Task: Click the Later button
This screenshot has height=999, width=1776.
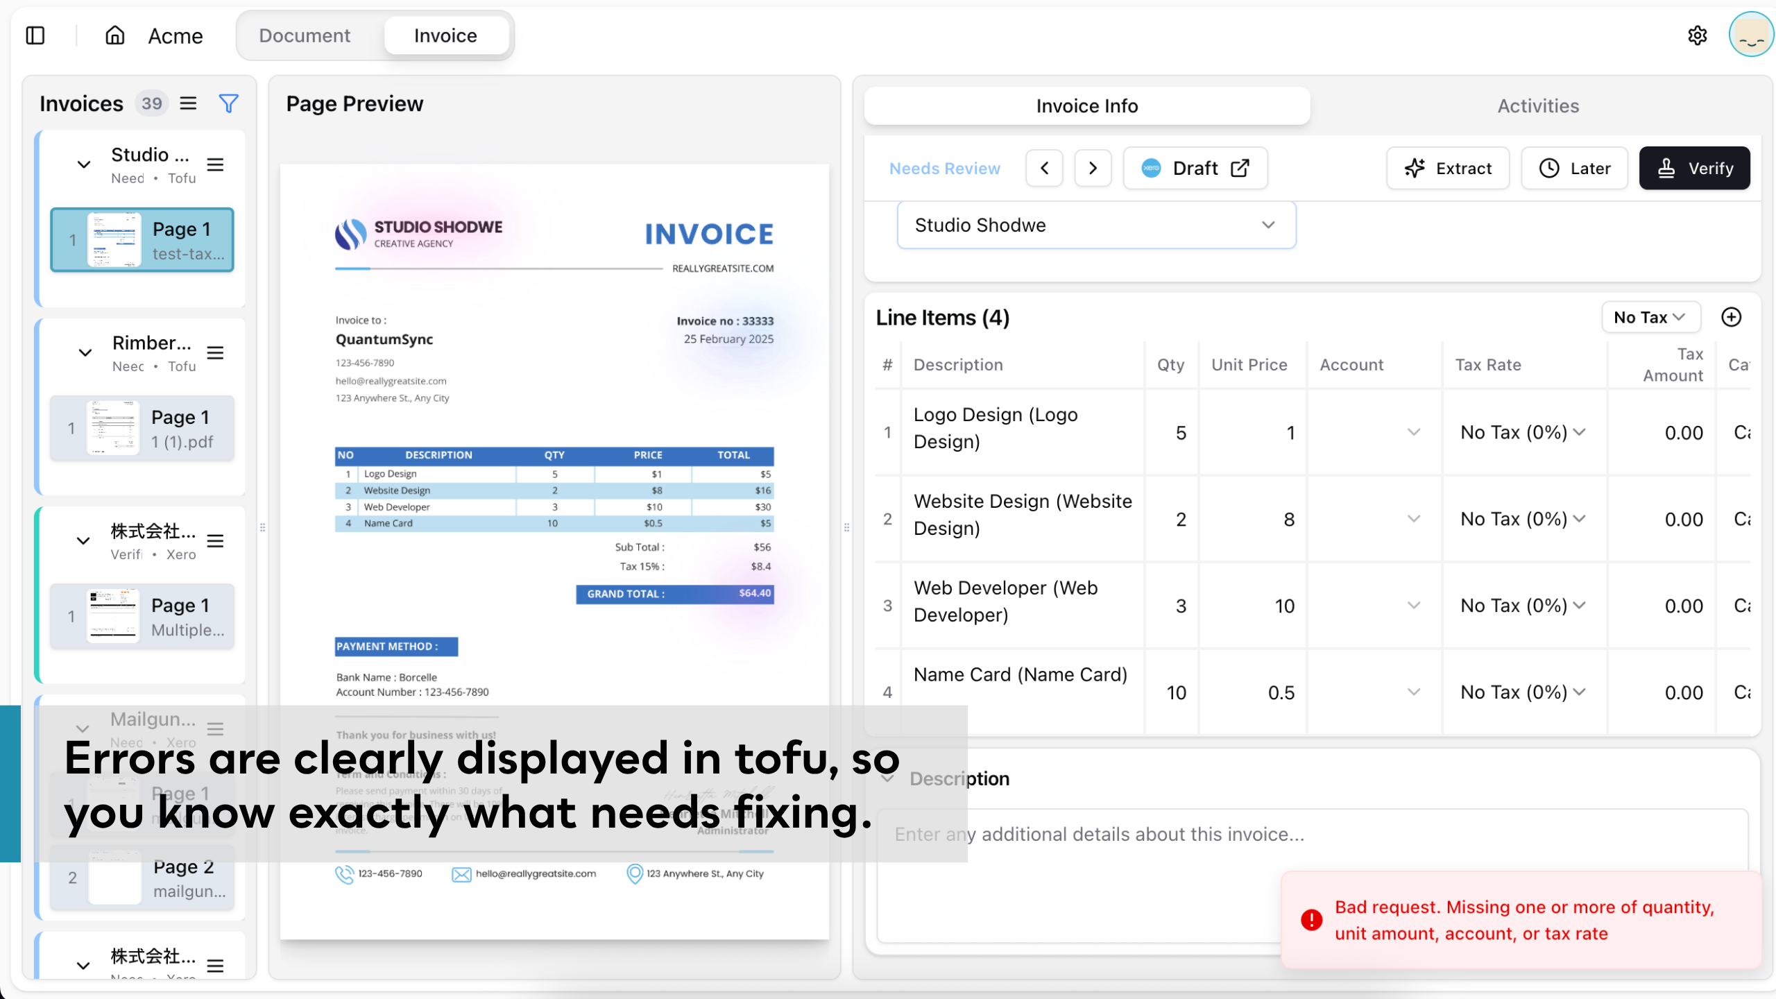Action: click(1574, 168)
